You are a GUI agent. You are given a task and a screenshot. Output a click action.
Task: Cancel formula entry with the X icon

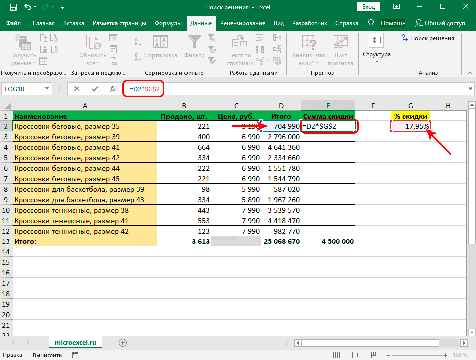coord(76,89)
